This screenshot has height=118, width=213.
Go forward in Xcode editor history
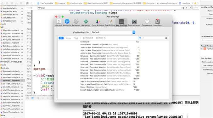[35, 3]
